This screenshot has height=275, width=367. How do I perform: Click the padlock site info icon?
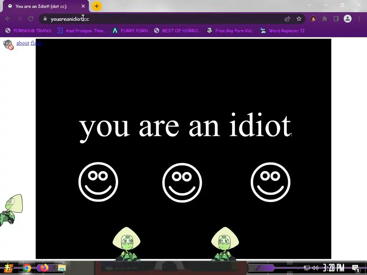[x=45, y=19]
